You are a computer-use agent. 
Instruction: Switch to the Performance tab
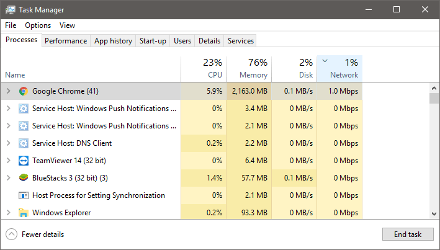pos(66,41)
